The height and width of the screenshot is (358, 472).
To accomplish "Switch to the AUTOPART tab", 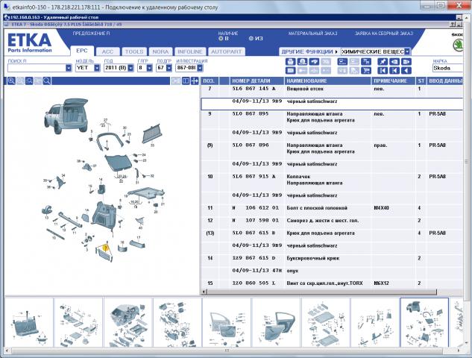I will pyautogui.click(x=226, y=51).
